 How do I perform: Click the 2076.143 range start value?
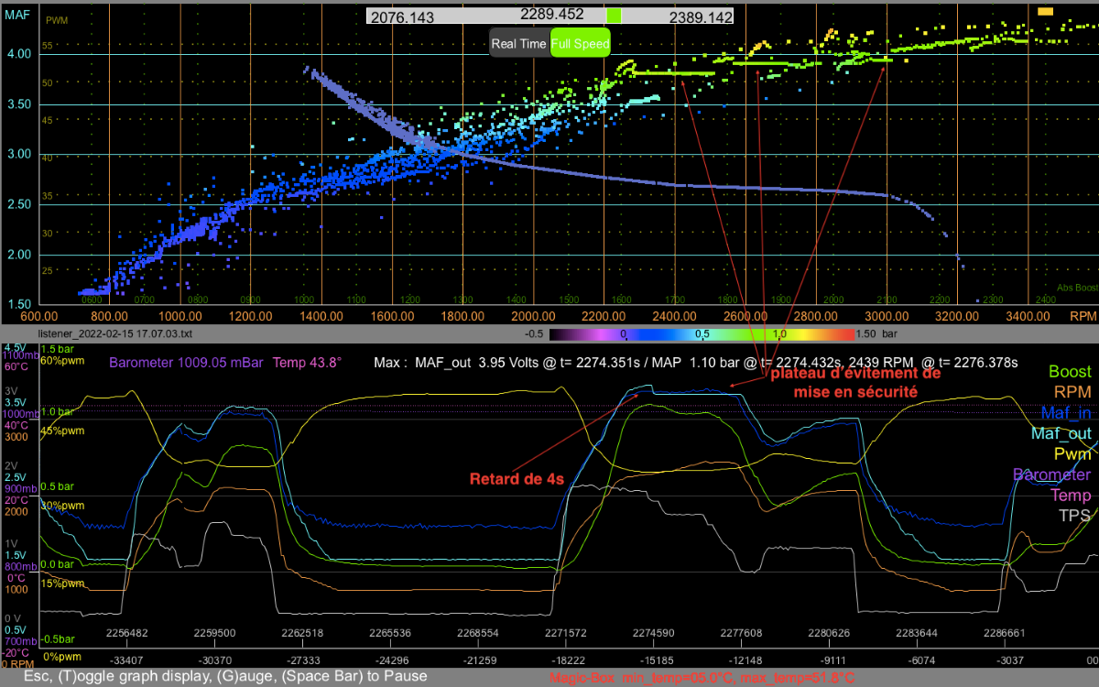(x=402, y=16)
